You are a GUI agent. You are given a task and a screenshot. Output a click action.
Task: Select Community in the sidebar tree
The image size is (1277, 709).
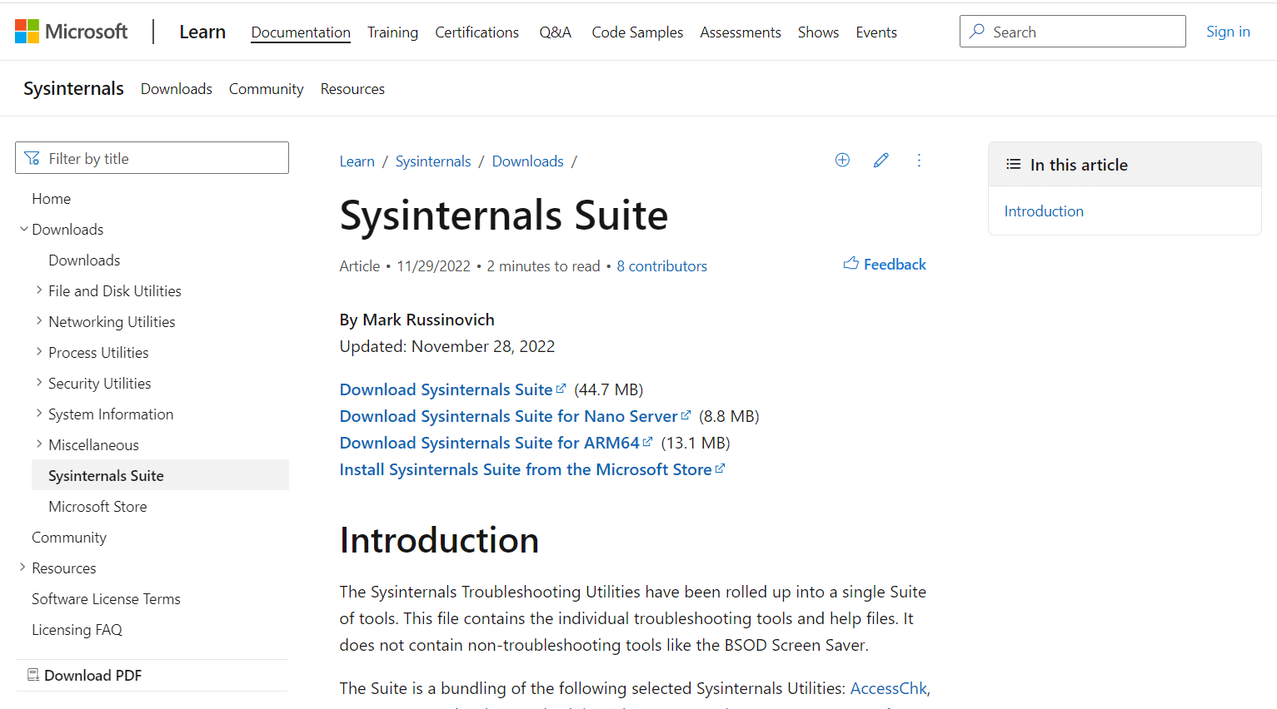(x=69, y=537)
